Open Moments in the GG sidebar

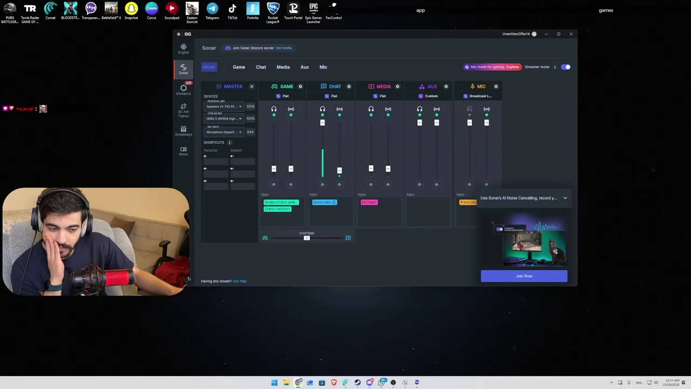coord(184,89)
